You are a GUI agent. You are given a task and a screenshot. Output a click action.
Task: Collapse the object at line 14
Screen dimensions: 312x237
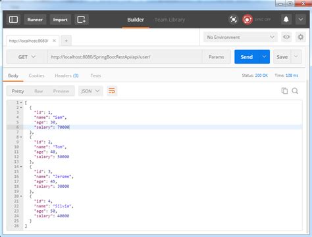point(21,167)
